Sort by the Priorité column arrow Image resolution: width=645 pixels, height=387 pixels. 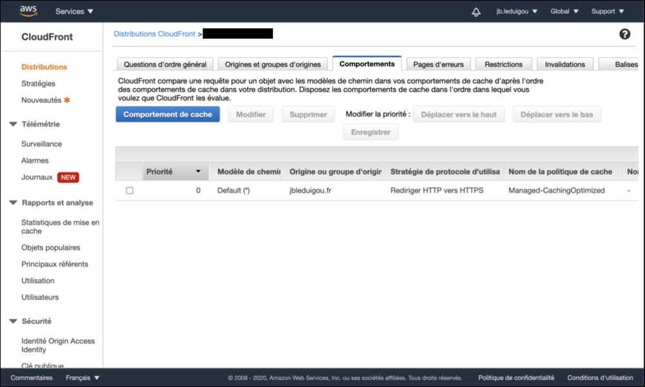(198, 172)
